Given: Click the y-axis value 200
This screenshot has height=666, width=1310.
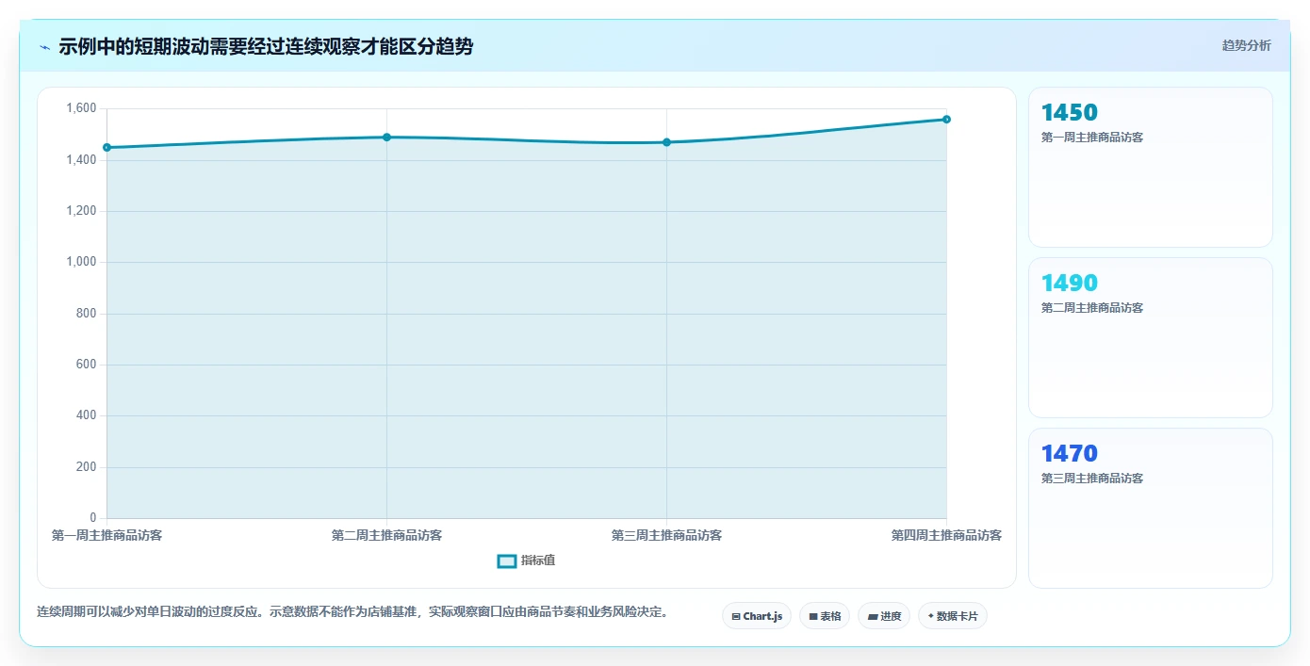Looking at the screenshot, I should pyautogui.click(x=88, y=467).
